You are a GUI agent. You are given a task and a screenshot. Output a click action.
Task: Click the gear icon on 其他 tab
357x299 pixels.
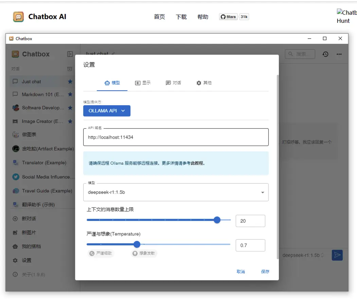click(199, 83)
